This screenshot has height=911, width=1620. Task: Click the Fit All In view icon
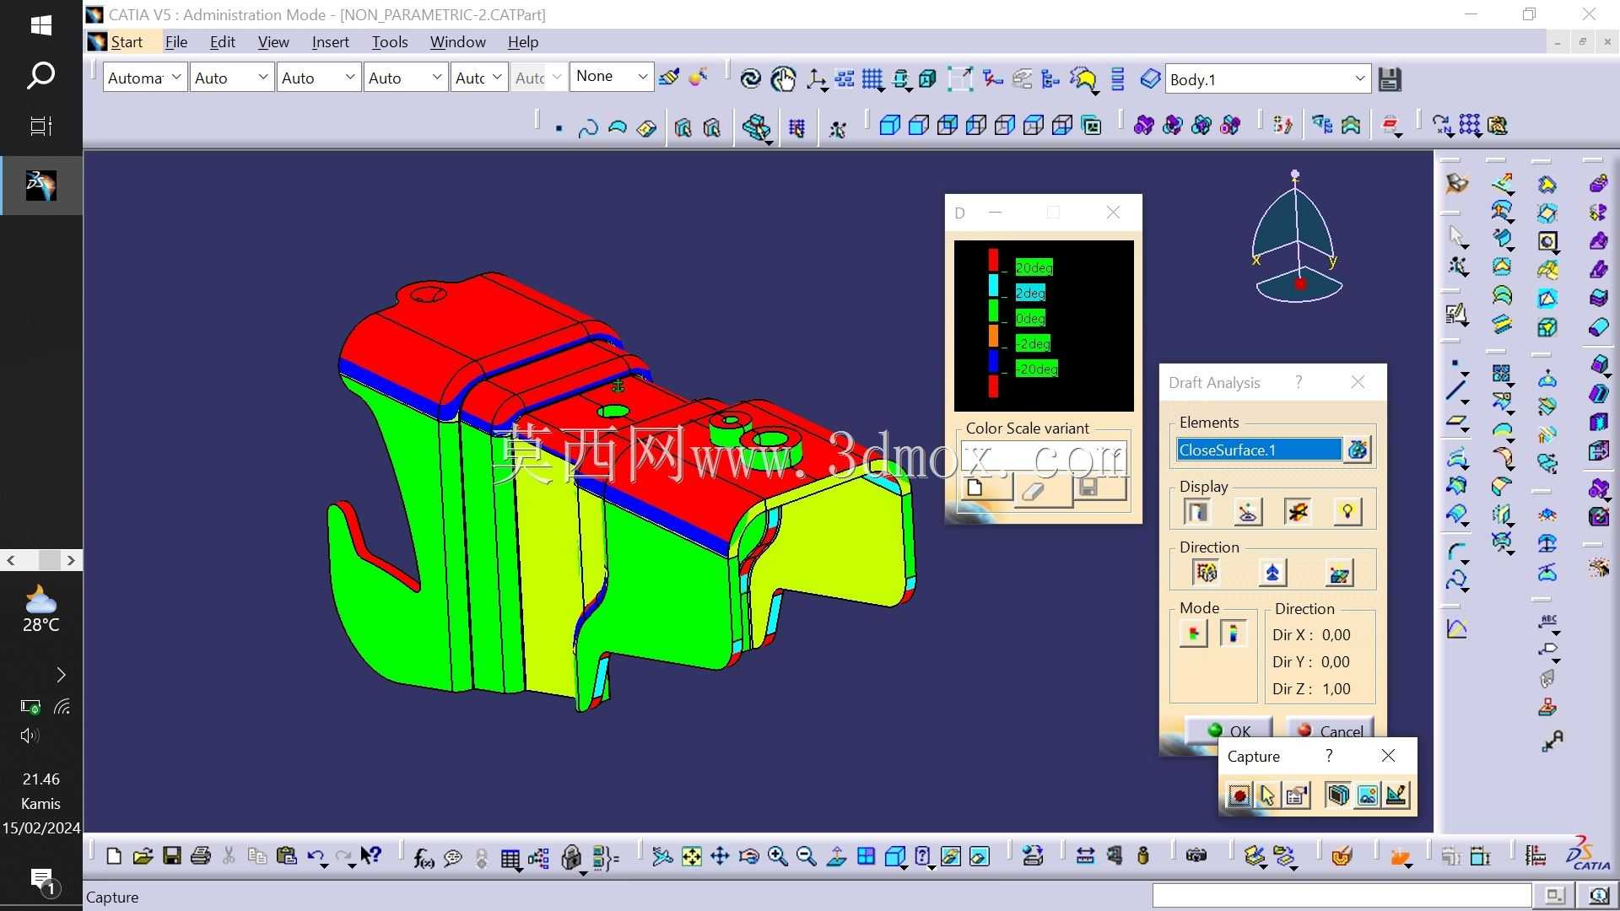tap(691, 857)
